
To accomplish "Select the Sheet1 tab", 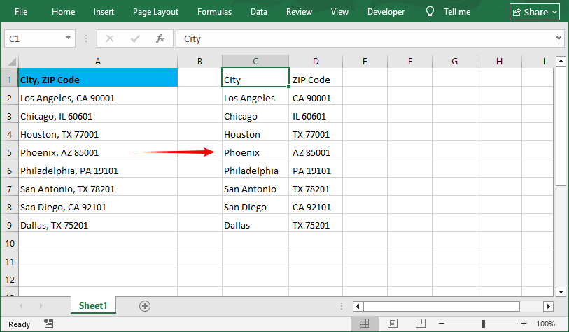I will (93, 305).
